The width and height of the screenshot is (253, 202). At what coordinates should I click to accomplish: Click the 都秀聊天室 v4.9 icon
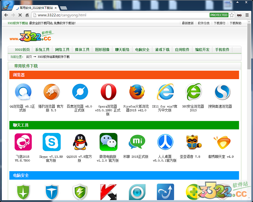point(222,142)
